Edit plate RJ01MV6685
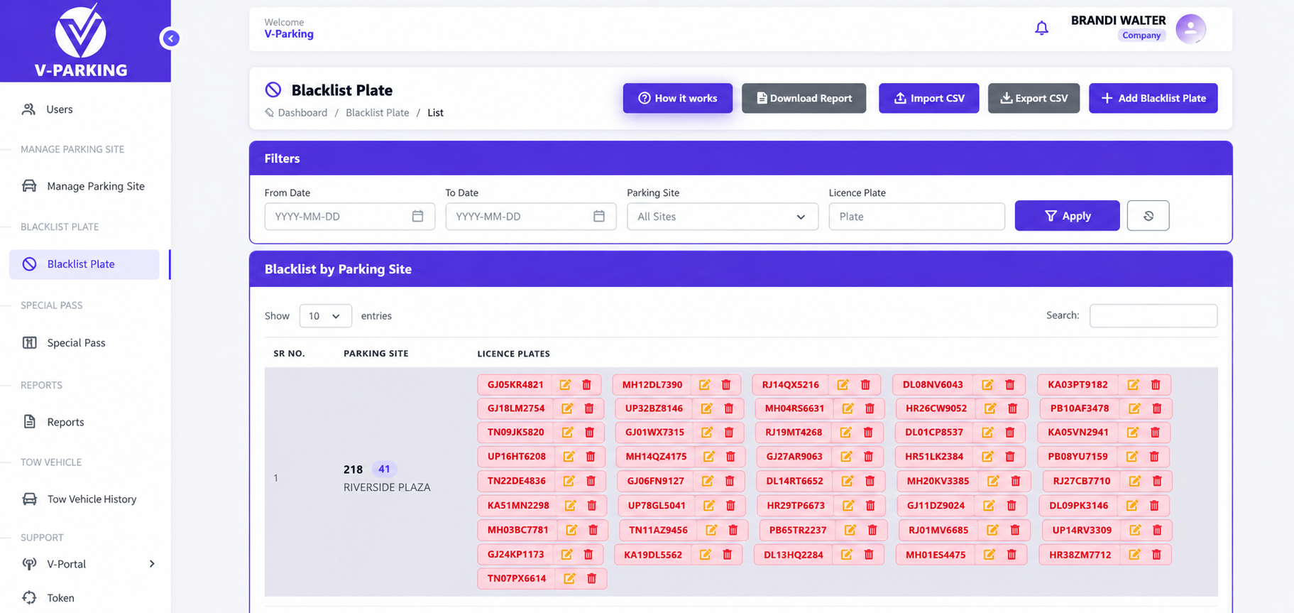1294x613 pixels. coord(992,530)
